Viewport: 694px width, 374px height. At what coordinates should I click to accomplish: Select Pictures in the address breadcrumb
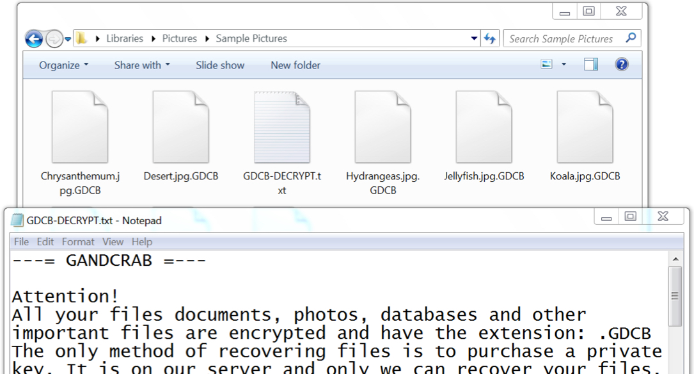179,38
